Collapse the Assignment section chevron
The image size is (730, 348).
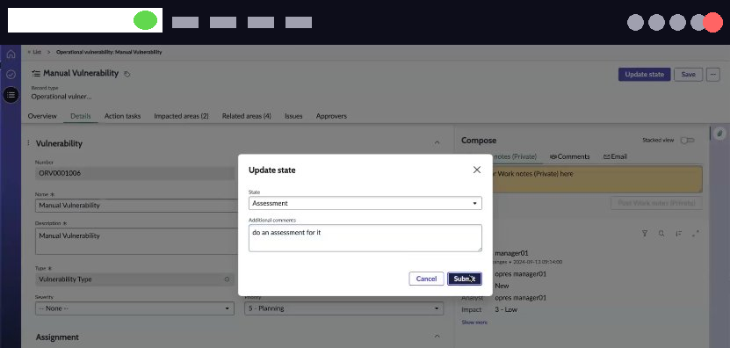437,337
